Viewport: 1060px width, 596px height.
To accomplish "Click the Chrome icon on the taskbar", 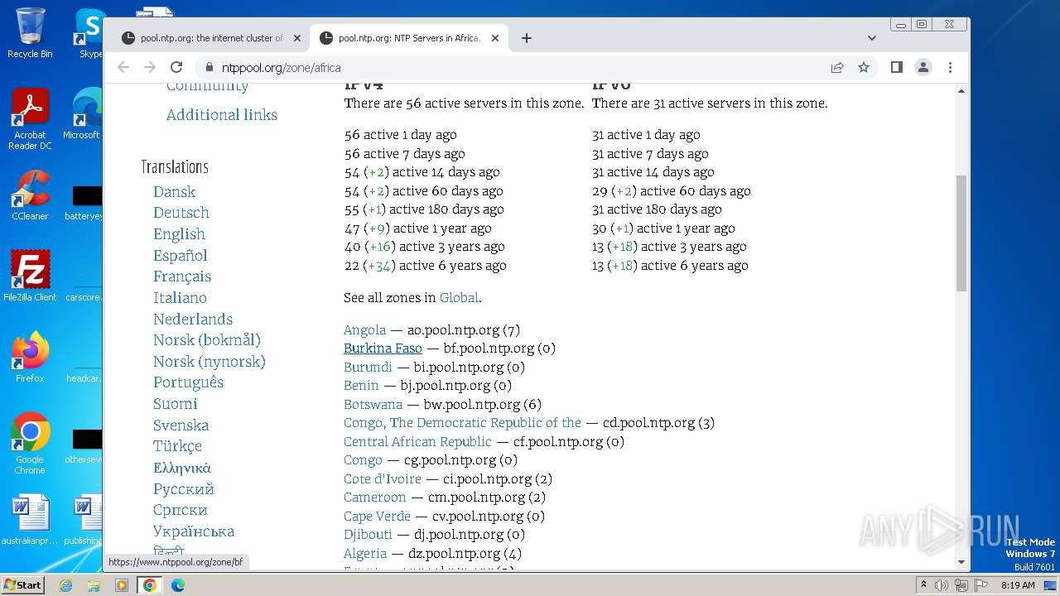I will point(150,585).
